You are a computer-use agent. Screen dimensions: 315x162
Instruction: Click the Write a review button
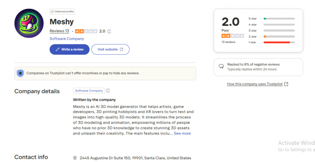pos(70,49)
